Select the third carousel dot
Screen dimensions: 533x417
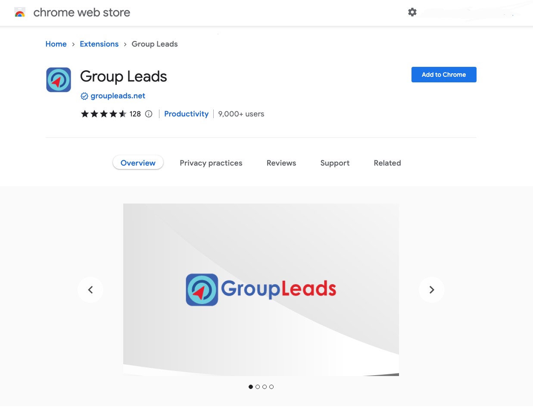pyautogui.click(x=265, y=387)
